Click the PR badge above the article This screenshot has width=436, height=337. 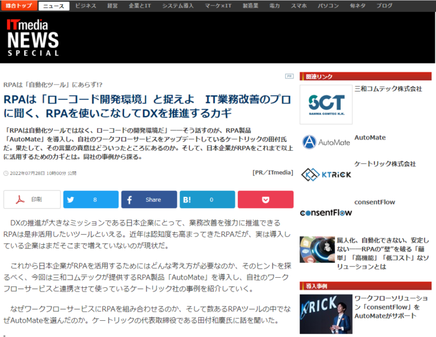tap(290, 76)
